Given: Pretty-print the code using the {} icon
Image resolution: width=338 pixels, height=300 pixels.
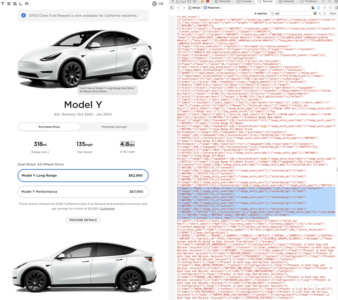Looking at the screenshot, I should click(318, 7).
